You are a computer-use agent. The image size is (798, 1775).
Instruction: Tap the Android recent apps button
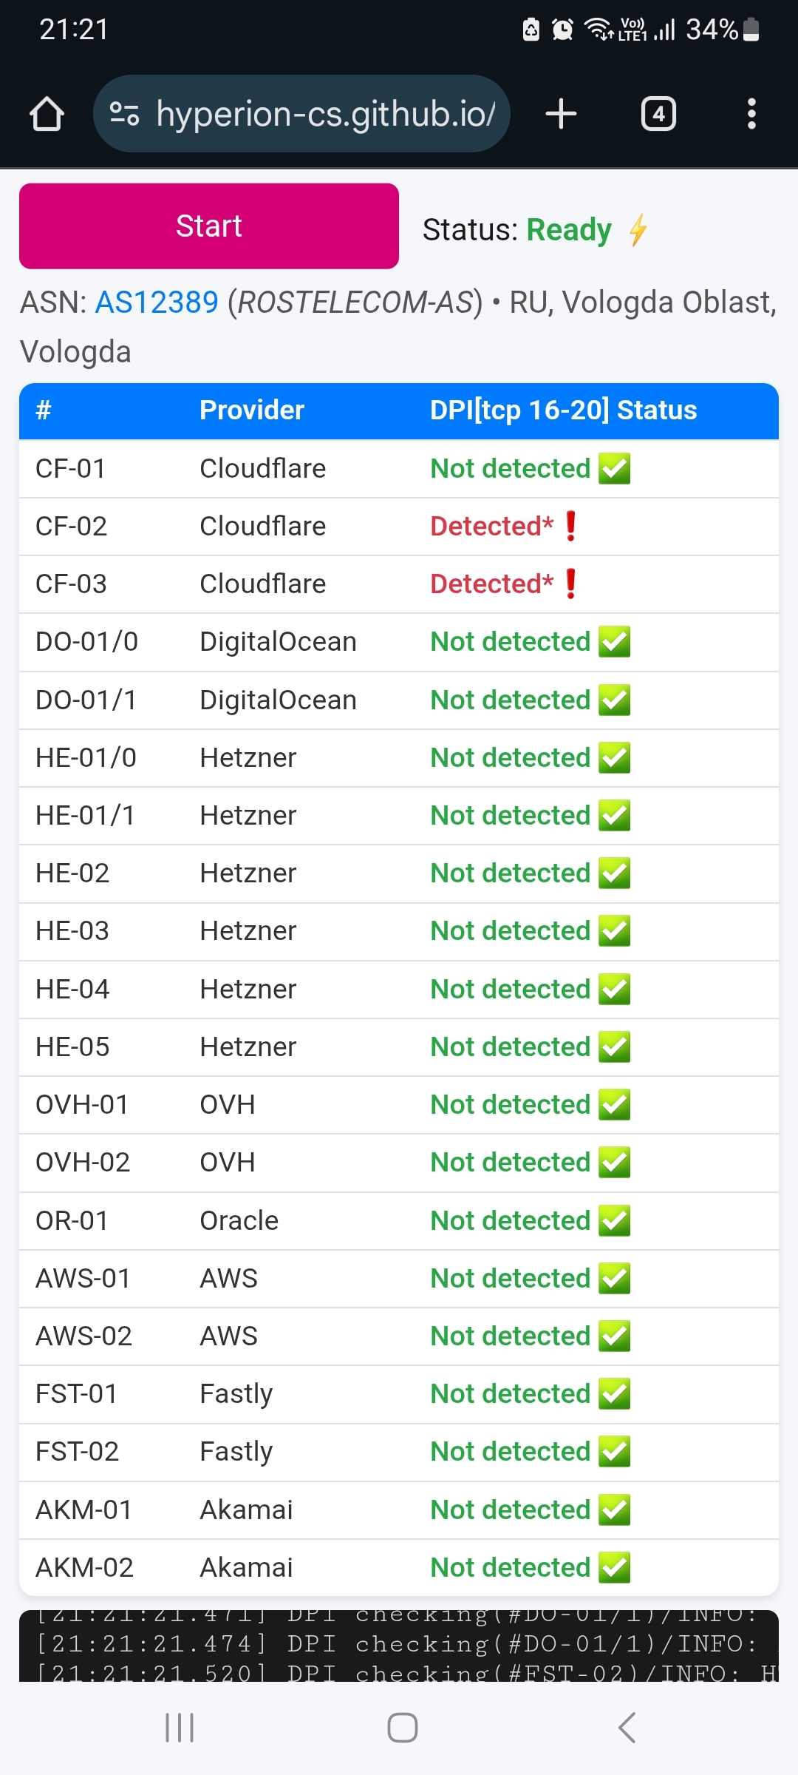coord(180,1728)
